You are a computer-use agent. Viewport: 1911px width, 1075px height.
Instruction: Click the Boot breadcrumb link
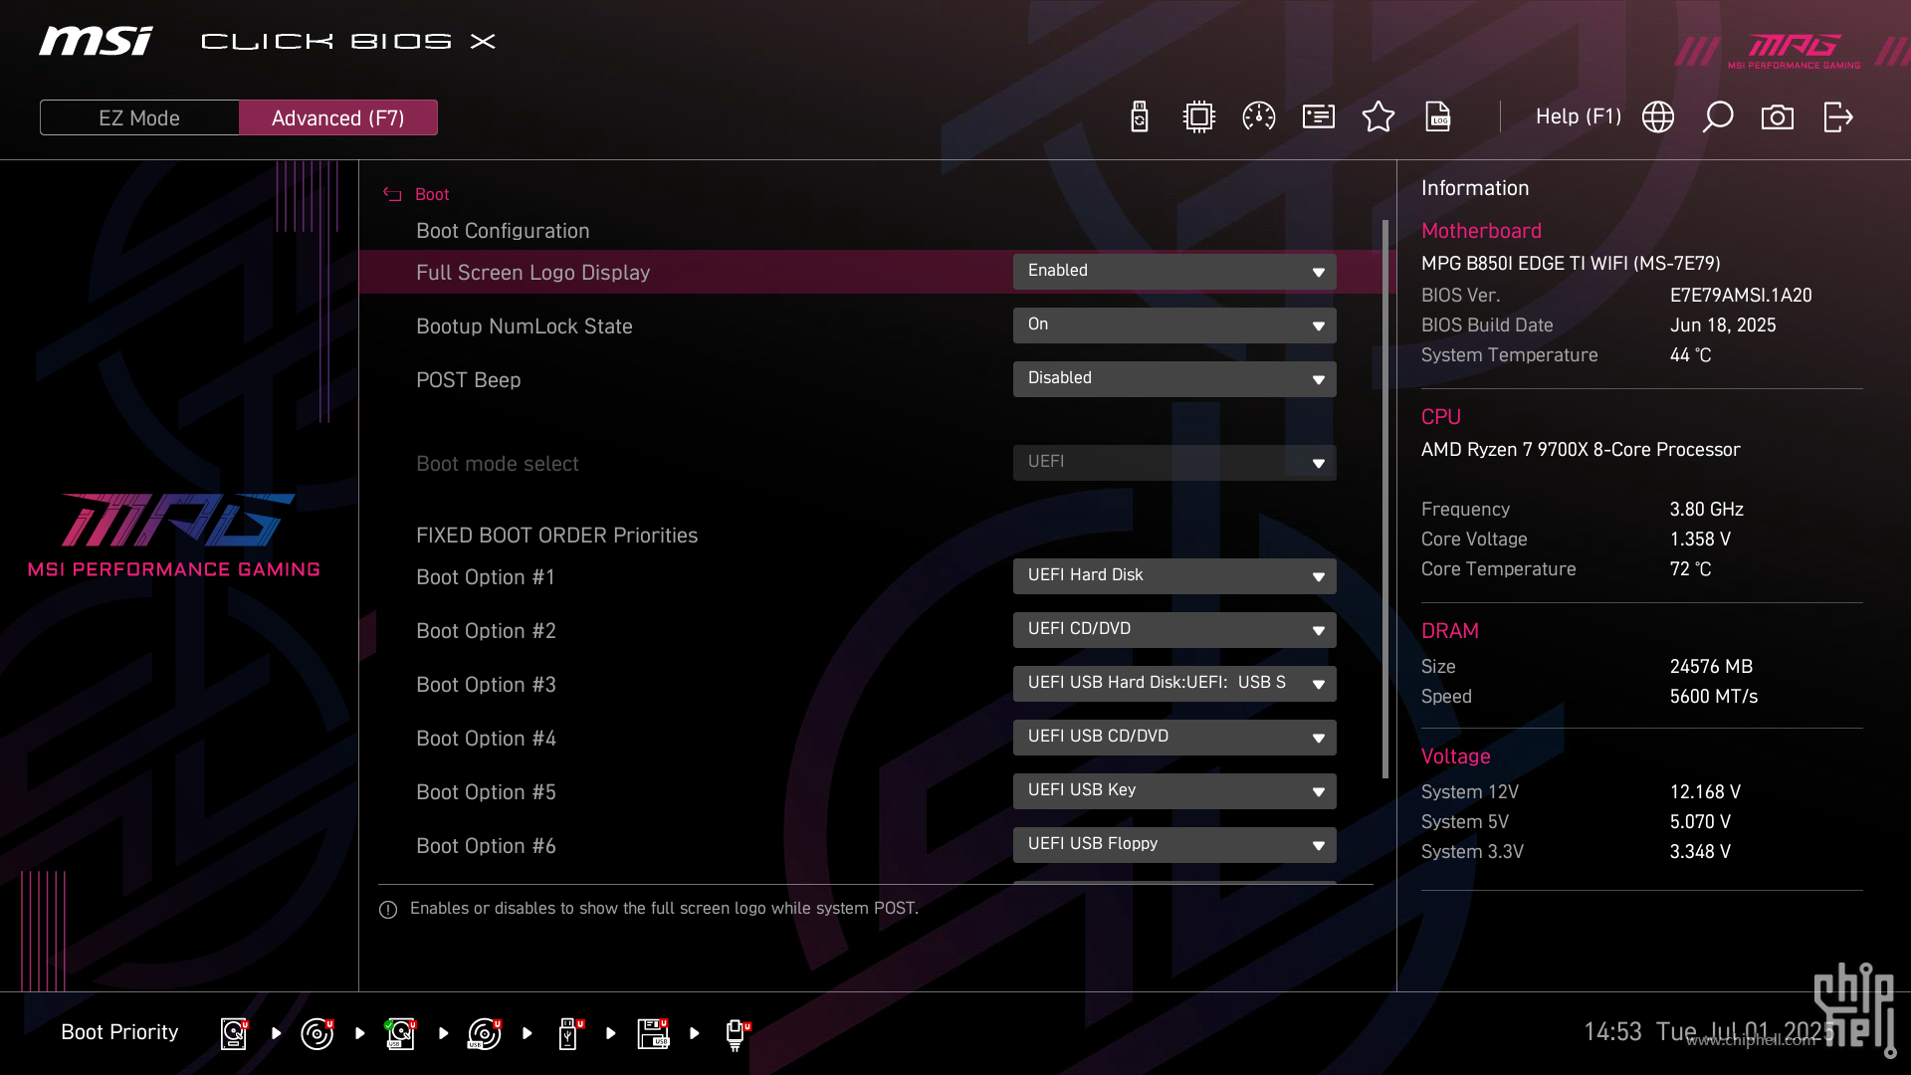pos(432,194)
